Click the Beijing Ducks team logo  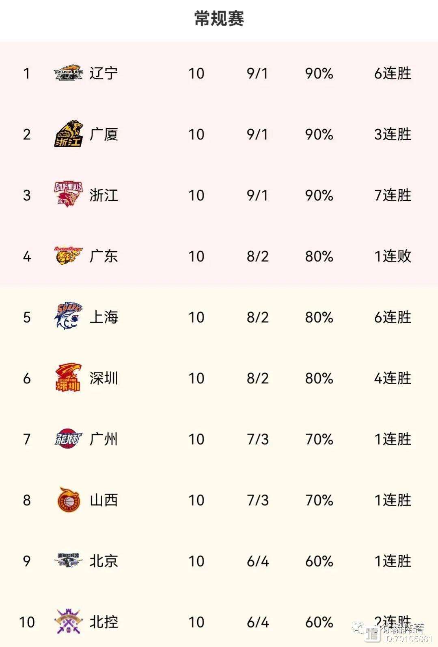coord(69,560)
